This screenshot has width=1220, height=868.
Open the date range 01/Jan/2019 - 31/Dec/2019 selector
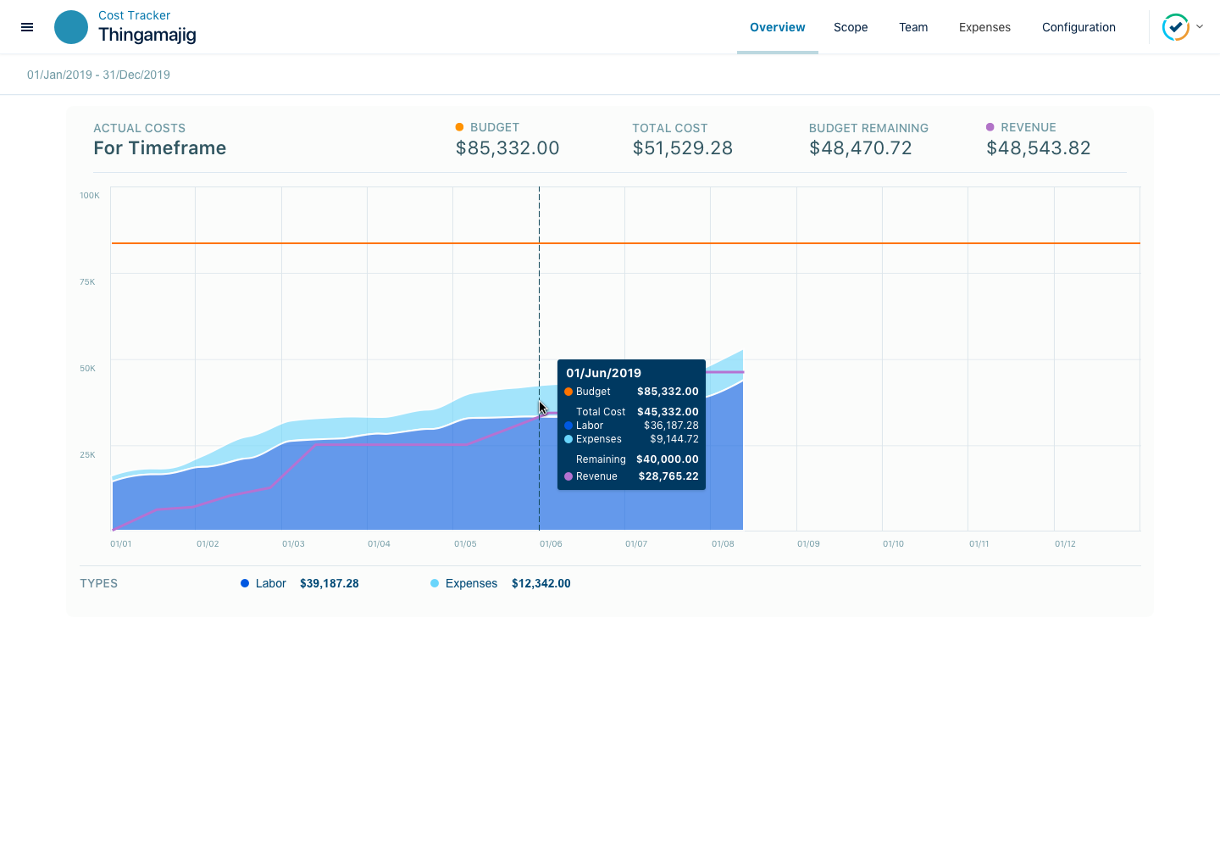(98, 75)
